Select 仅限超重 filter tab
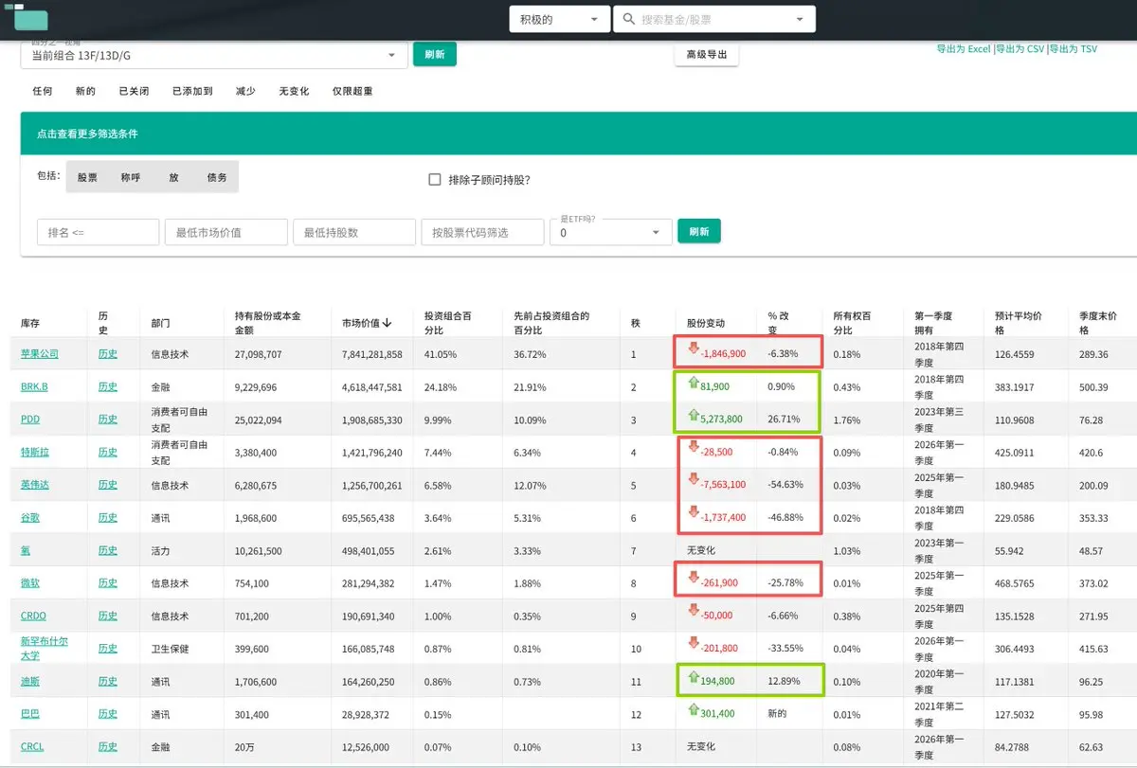Viewport: 1137px width, 768px height. [352, 91]
